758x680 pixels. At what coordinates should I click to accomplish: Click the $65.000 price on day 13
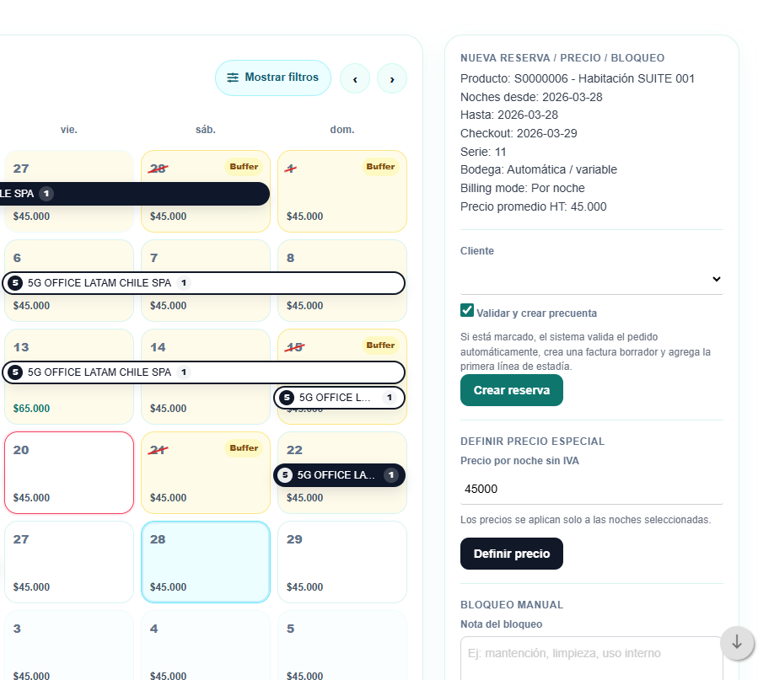point(31,409)
